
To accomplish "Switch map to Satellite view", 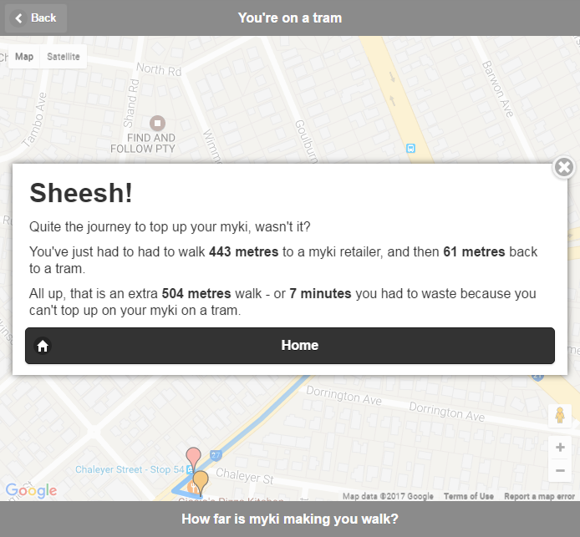I will (x=64, y=57).
